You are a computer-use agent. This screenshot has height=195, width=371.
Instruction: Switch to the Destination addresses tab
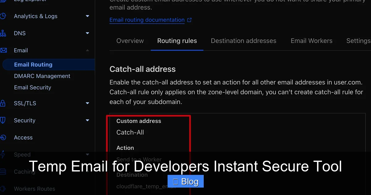[x=243, y=41]
